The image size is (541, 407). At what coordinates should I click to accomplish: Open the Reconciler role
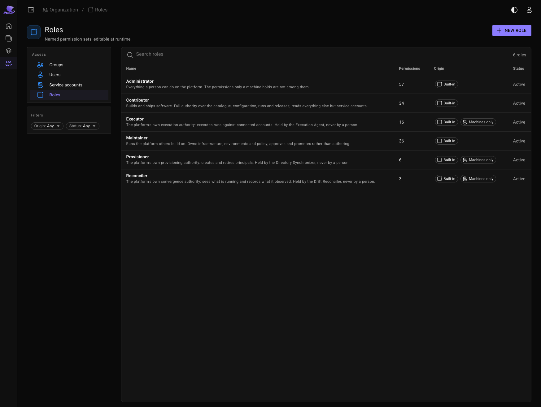(326, 179)
